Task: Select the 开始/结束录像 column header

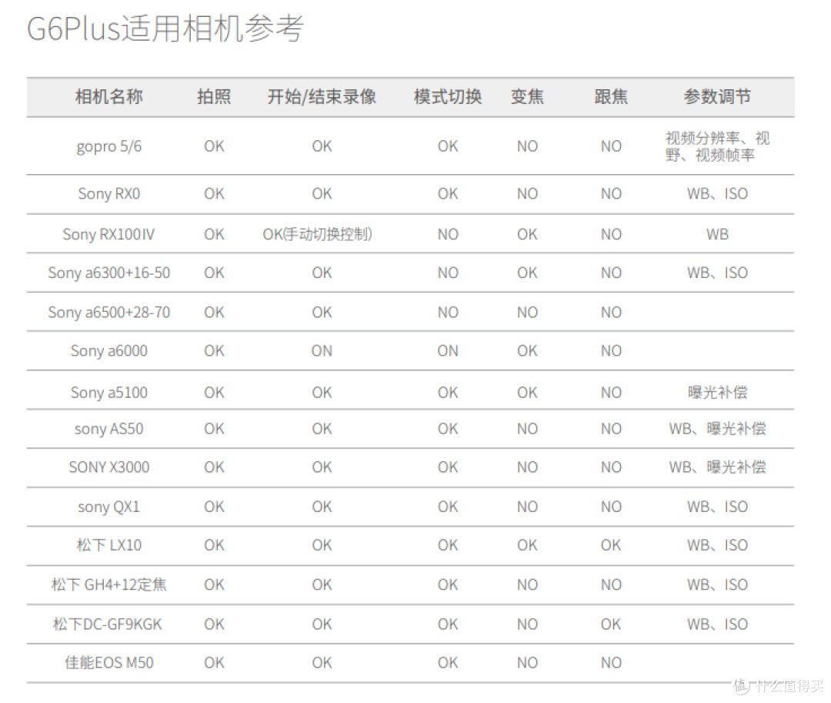Action: click(x=322, y=97)
